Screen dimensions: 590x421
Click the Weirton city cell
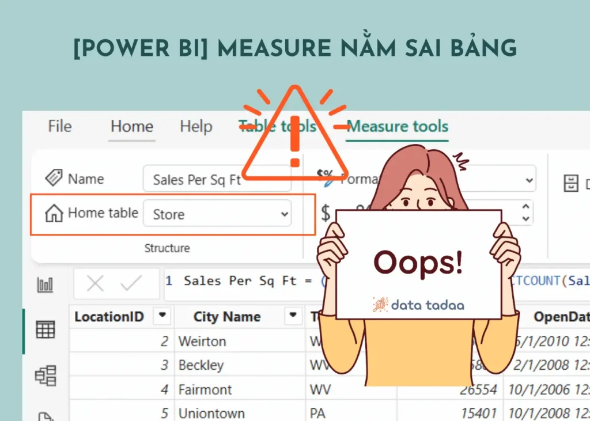point(240,342)
